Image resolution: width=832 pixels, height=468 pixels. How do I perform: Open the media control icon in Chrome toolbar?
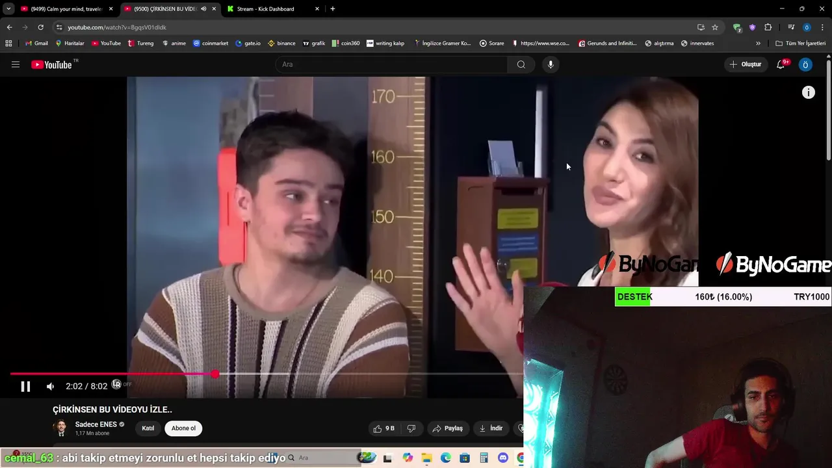[x=791, y=27]
